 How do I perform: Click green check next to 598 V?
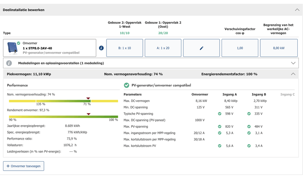tap(220, 113)
